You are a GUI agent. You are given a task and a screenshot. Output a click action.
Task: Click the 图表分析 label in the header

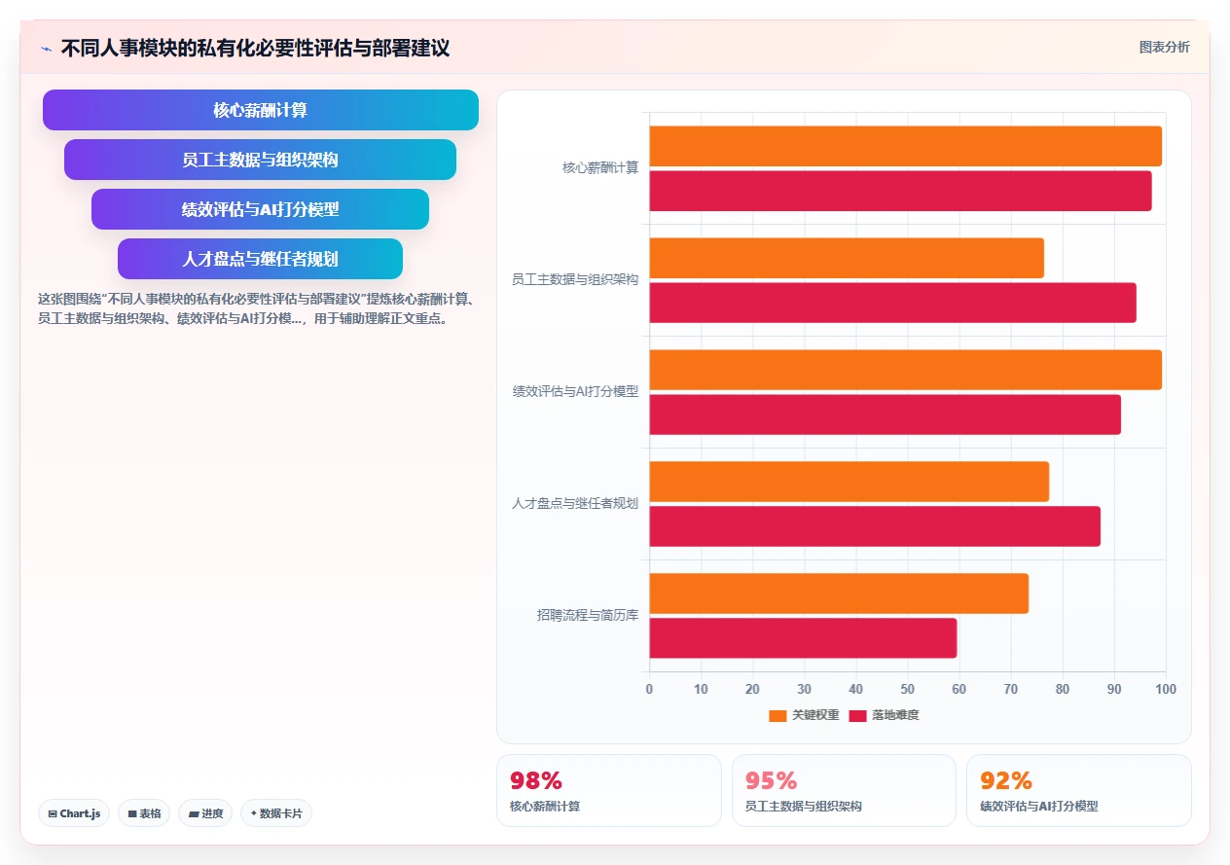pos(1164,47)
